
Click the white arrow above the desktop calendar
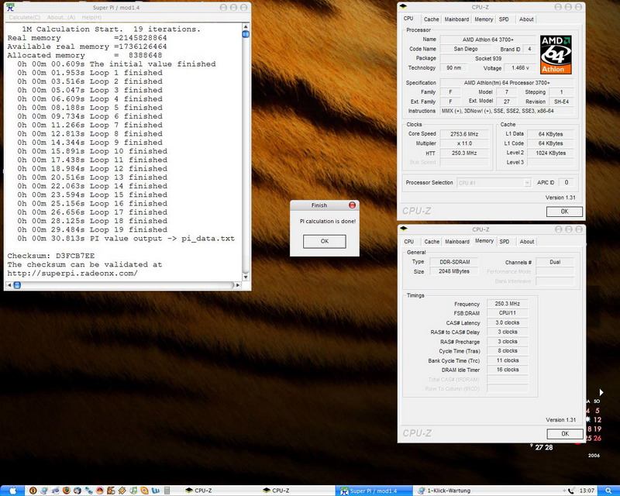coord(601,392)
